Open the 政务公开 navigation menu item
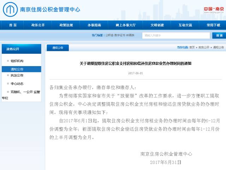Image resolution: width=226 pixels, height=170 pixels. (38, 25)
